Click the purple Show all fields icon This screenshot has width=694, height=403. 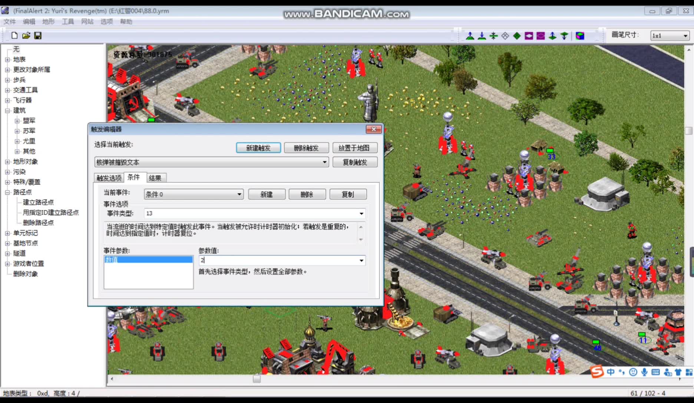tap(541, 36)
